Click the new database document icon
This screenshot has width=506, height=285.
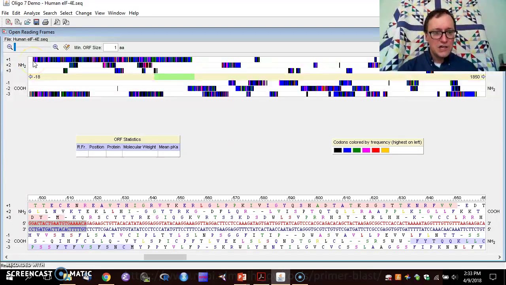18,22
